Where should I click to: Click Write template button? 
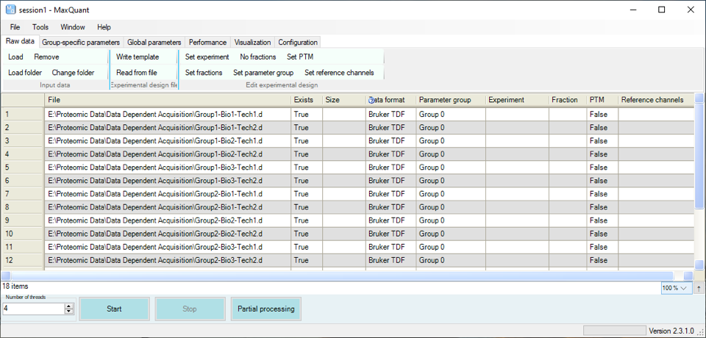(138, 57)
